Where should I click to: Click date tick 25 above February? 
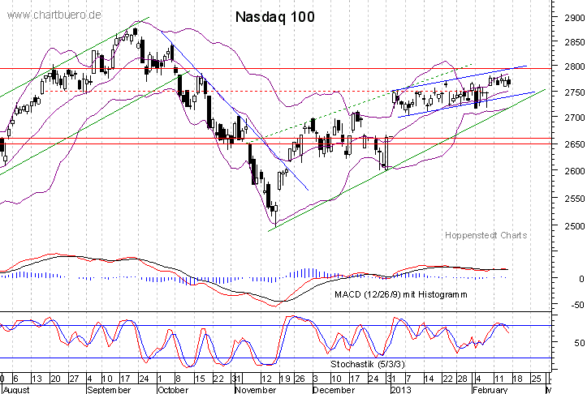tap(537, 379)
